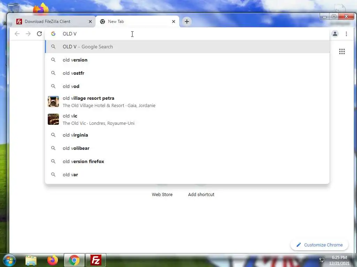Click the Firefox desktop shortcut icon
Screen dimensions: 357x267
tap(41, 9)
